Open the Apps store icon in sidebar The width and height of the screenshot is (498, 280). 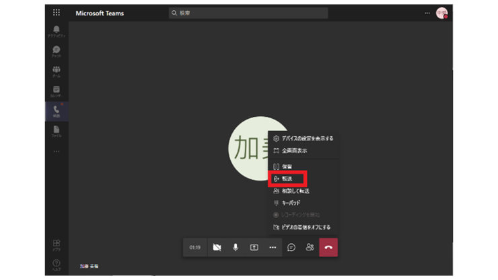pos(57,245)
